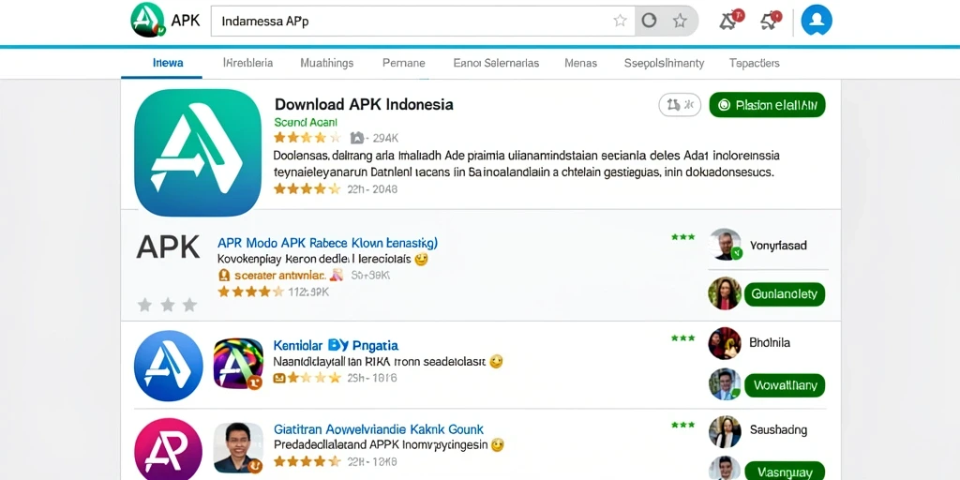Open the 'Muathings' tab

tap(327, 63)
